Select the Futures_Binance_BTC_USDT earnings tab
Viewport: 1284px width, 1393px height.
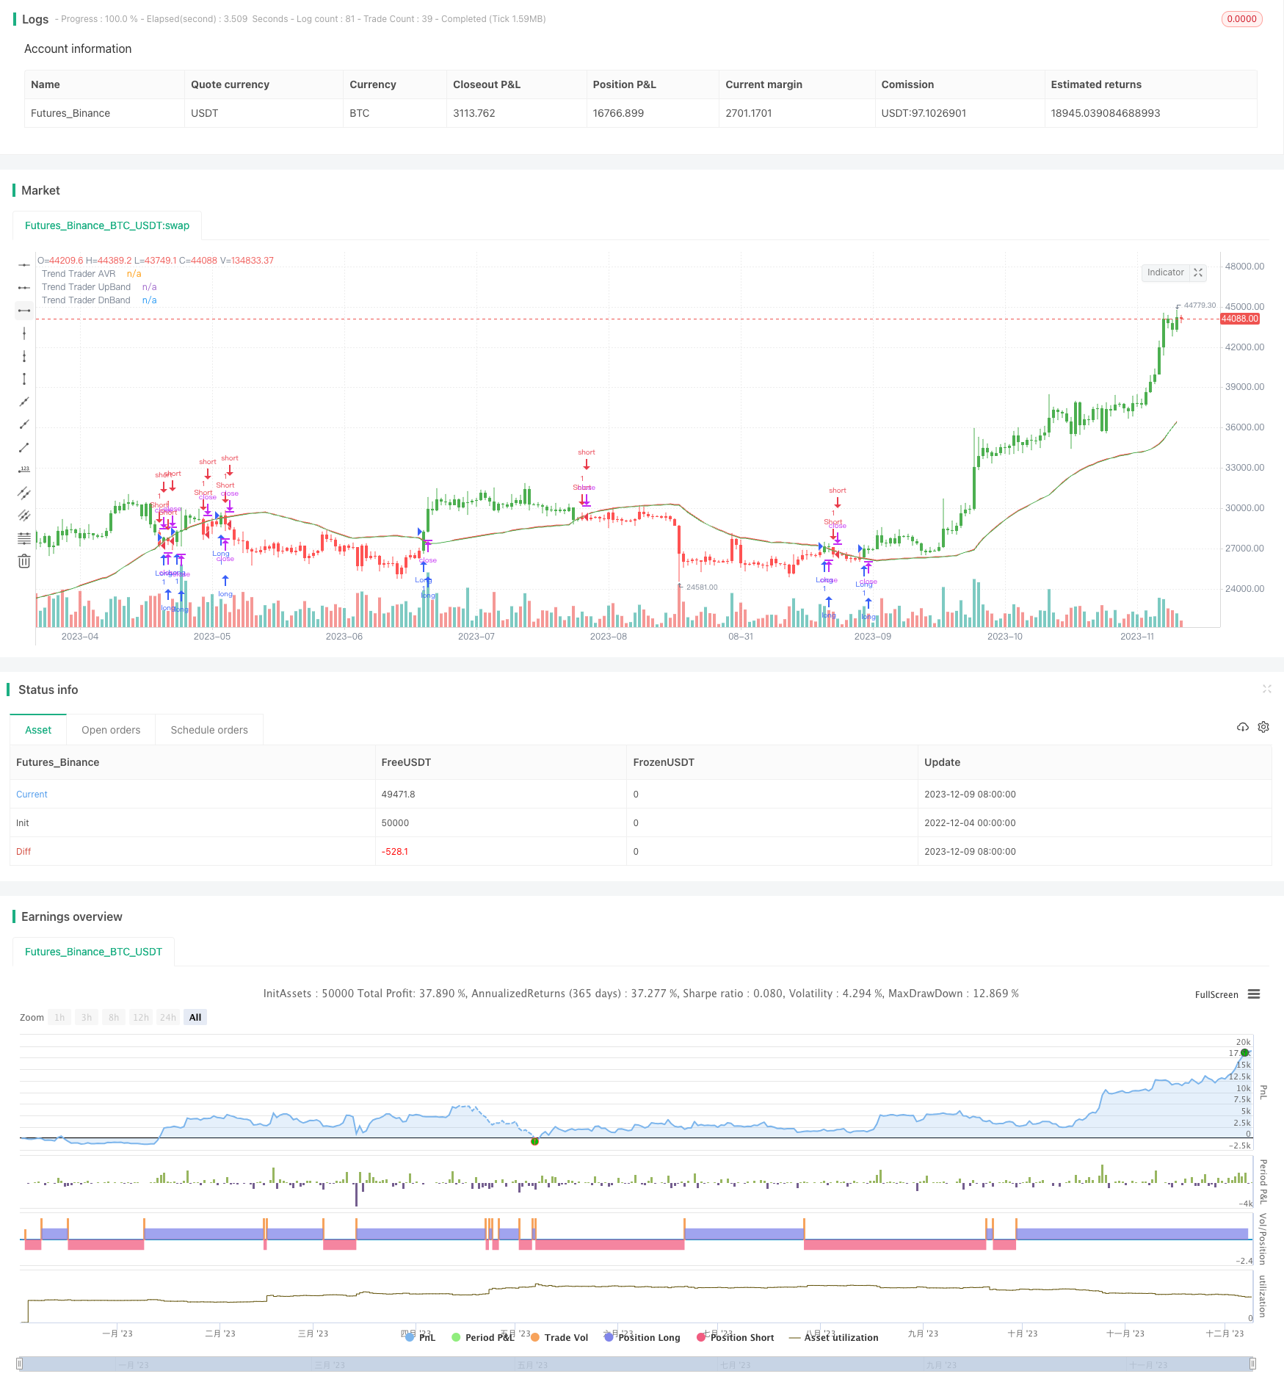(93, 952)
